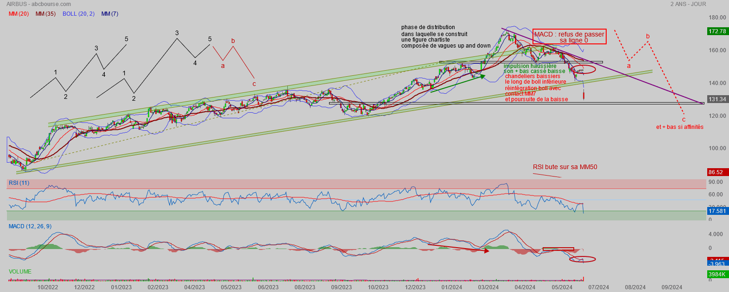Screen dimensions: 729x292
Task: Click the 03/2024 date on the time axis
Action: 488,287
